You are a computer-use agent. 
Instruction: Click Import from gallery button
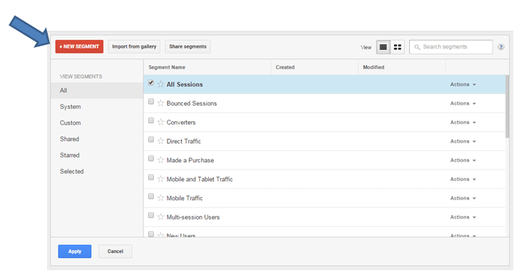(134, 46)
